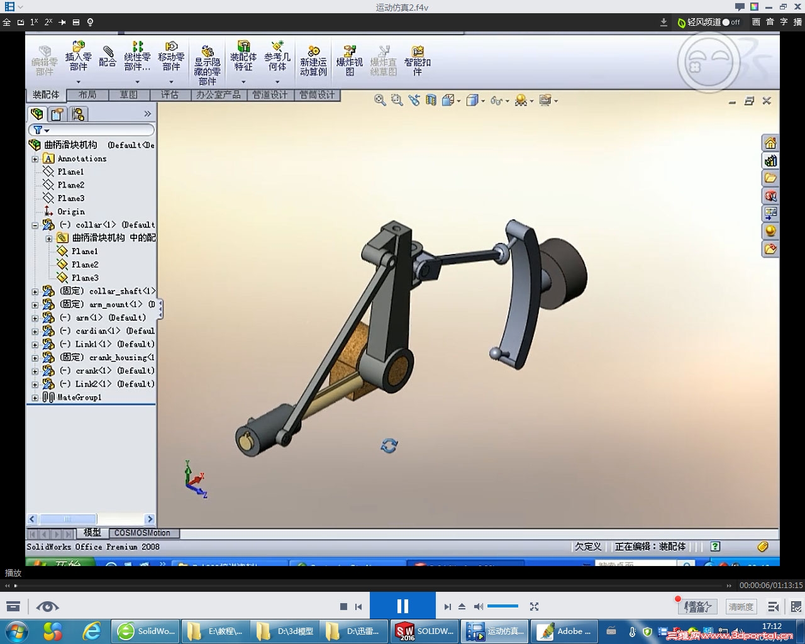
Task: Pause the video playback
Action: [402, 606]
